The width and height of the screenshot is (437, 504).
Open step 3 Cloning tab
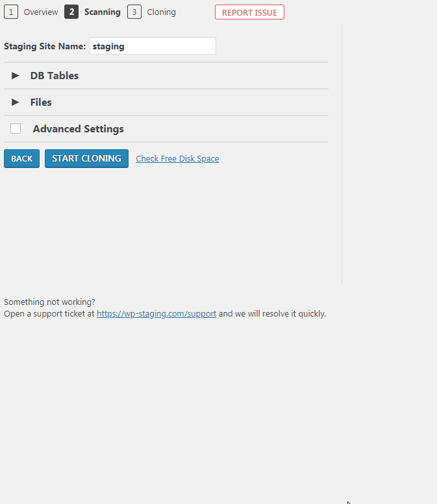point(151,12)
